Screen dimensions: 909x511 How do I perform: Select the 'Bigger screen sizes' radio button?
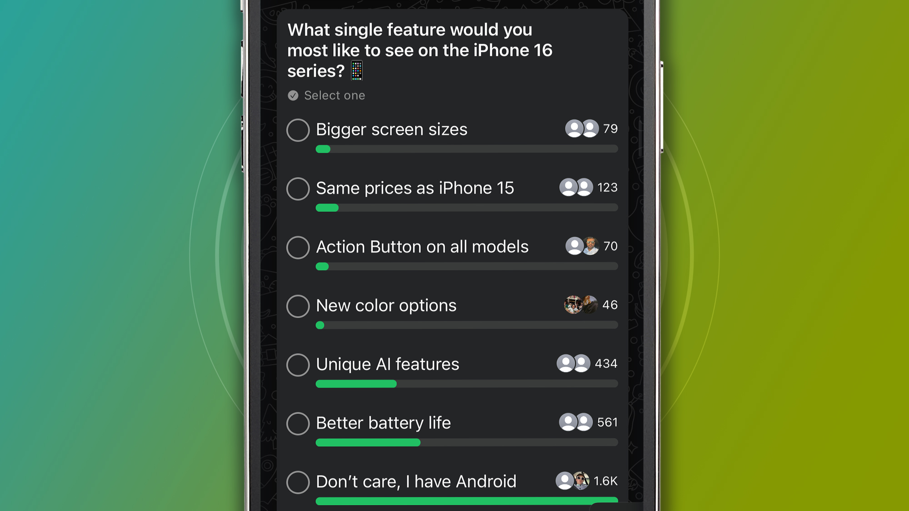(x=298, y=129)
